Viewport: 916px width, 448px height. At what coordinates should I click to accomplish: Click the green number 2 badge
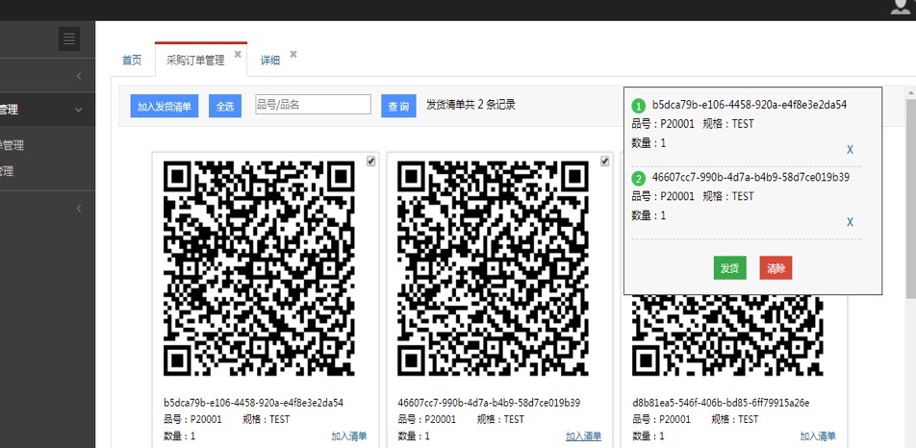pos(639,179)
